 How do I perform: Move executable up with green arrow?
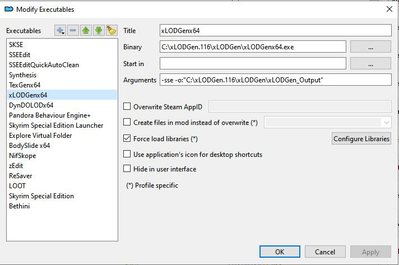[x=86, y=30]
